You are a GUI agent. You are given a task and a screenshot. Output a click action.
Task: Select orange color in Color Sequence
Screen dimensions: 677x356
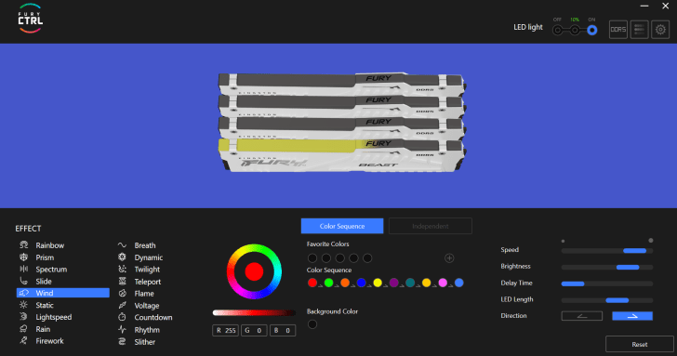click(345, 283)
